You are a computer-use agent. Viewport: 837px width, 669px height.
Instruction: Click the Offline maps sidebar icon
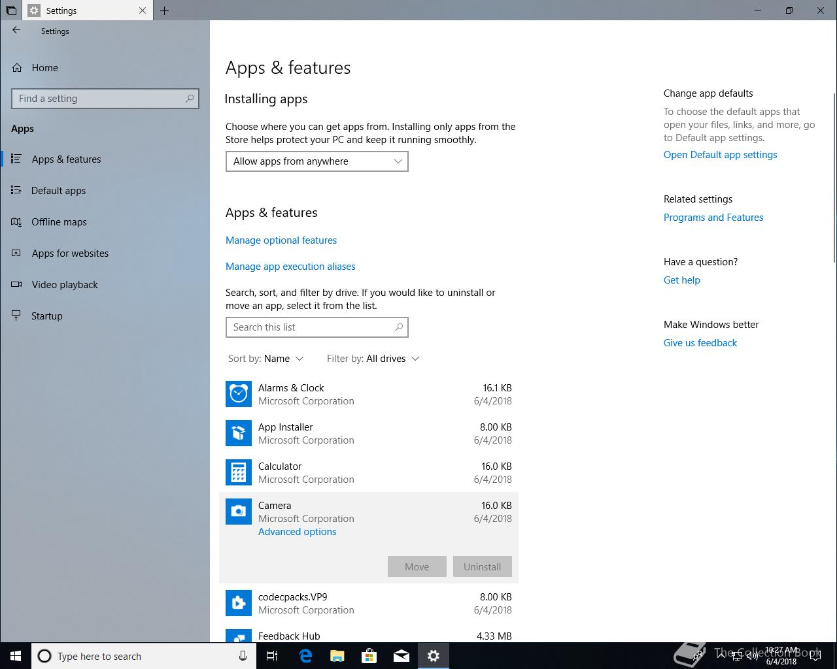click(x=17, y=221)
